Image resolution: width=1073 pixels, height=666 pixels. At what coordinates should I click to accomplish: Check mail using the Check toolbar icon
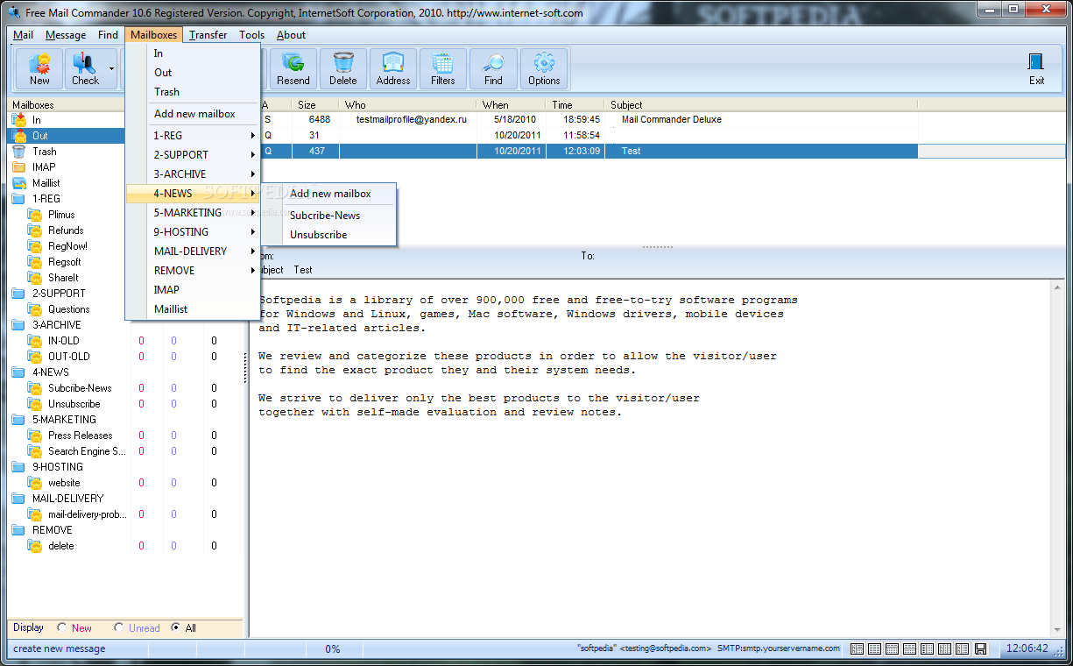[85, 68]
